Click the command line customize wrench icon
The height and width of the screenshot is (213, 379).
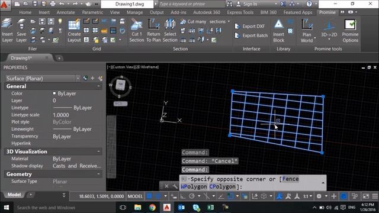175,186
